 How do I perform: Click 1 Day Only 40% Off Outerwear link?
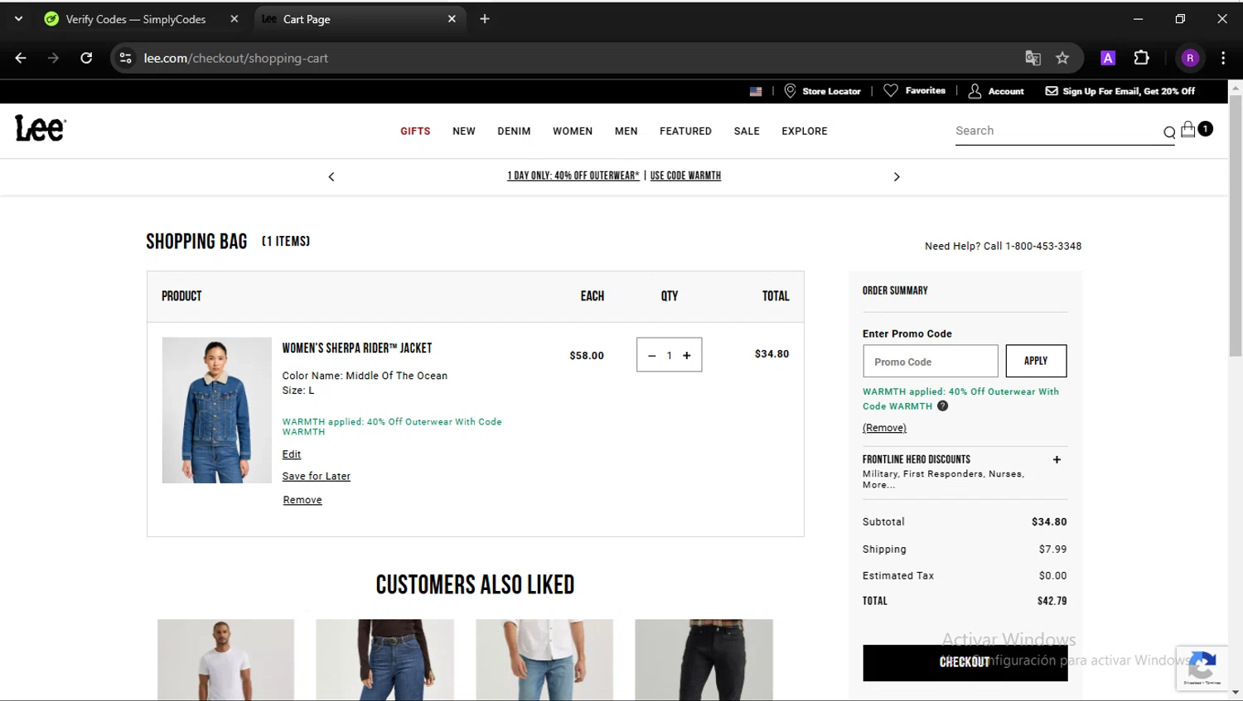[573, 175]
